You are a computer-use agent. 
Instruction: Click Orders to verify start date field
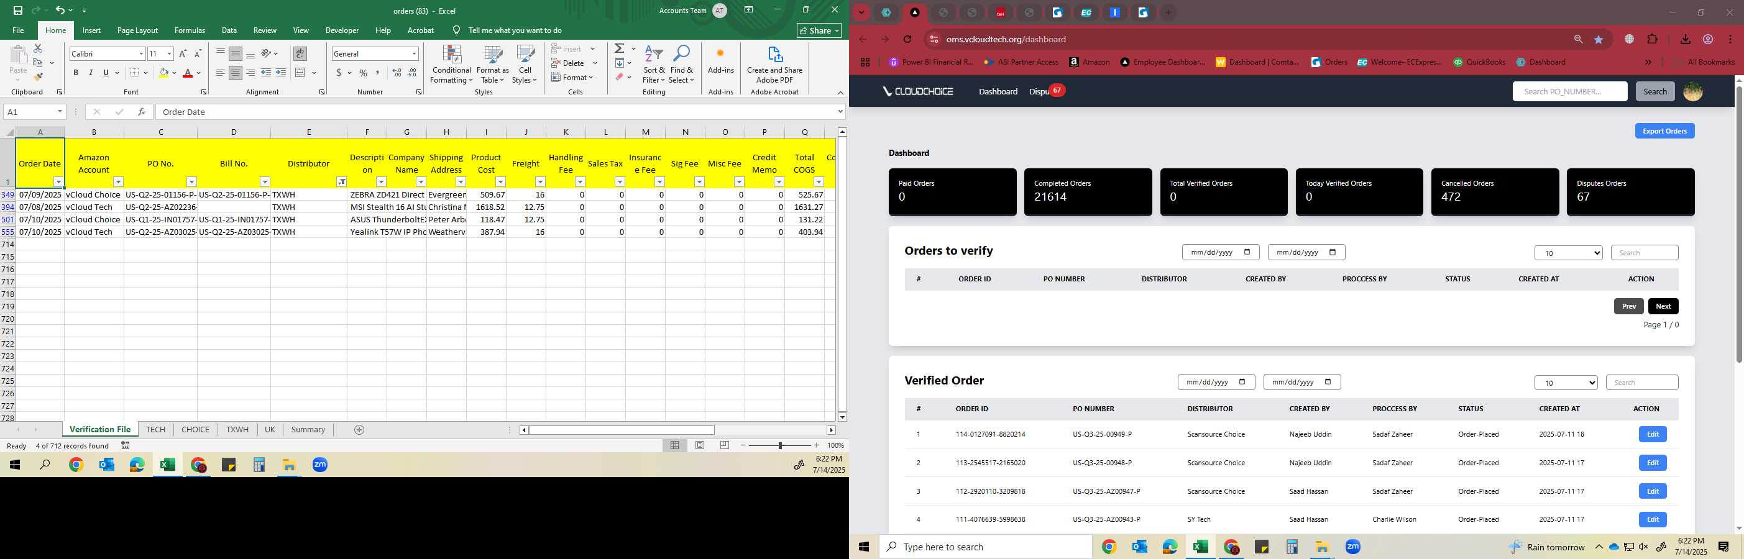pos(1220,252)
